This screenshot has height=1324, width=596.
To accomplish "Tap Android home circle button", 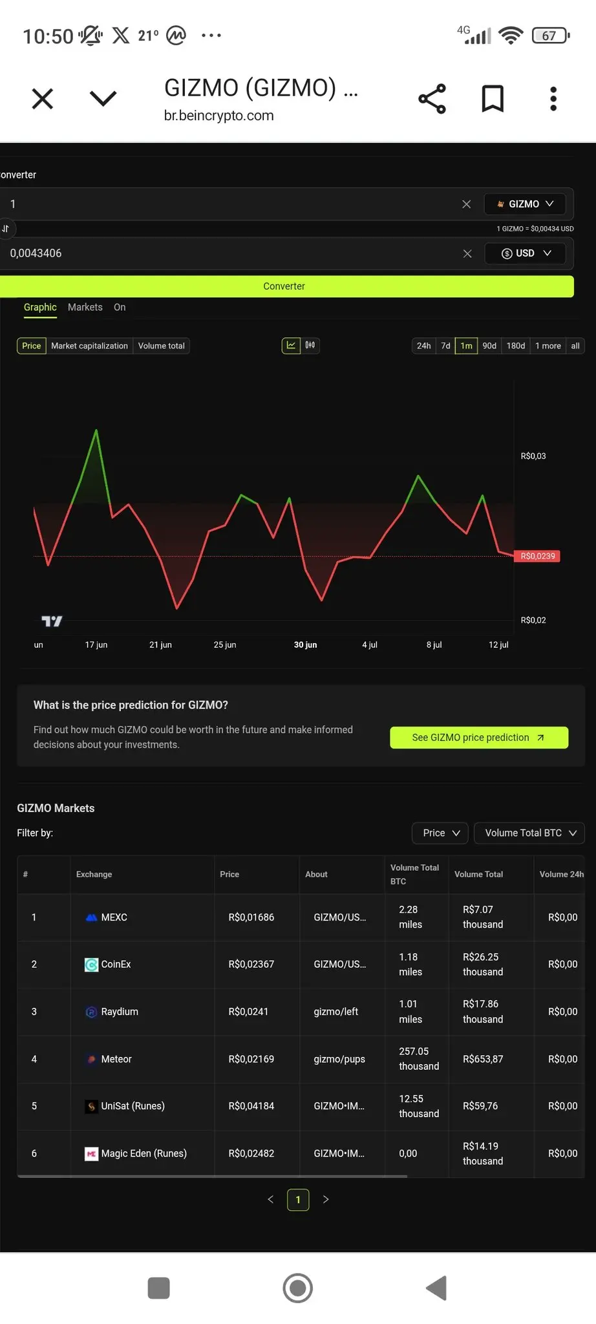I will pos(298,1288).
